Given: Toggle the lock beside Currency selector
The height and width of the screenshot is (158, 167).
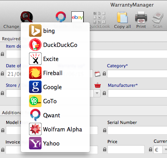Looking at the screenshot, I should [151, 149].
